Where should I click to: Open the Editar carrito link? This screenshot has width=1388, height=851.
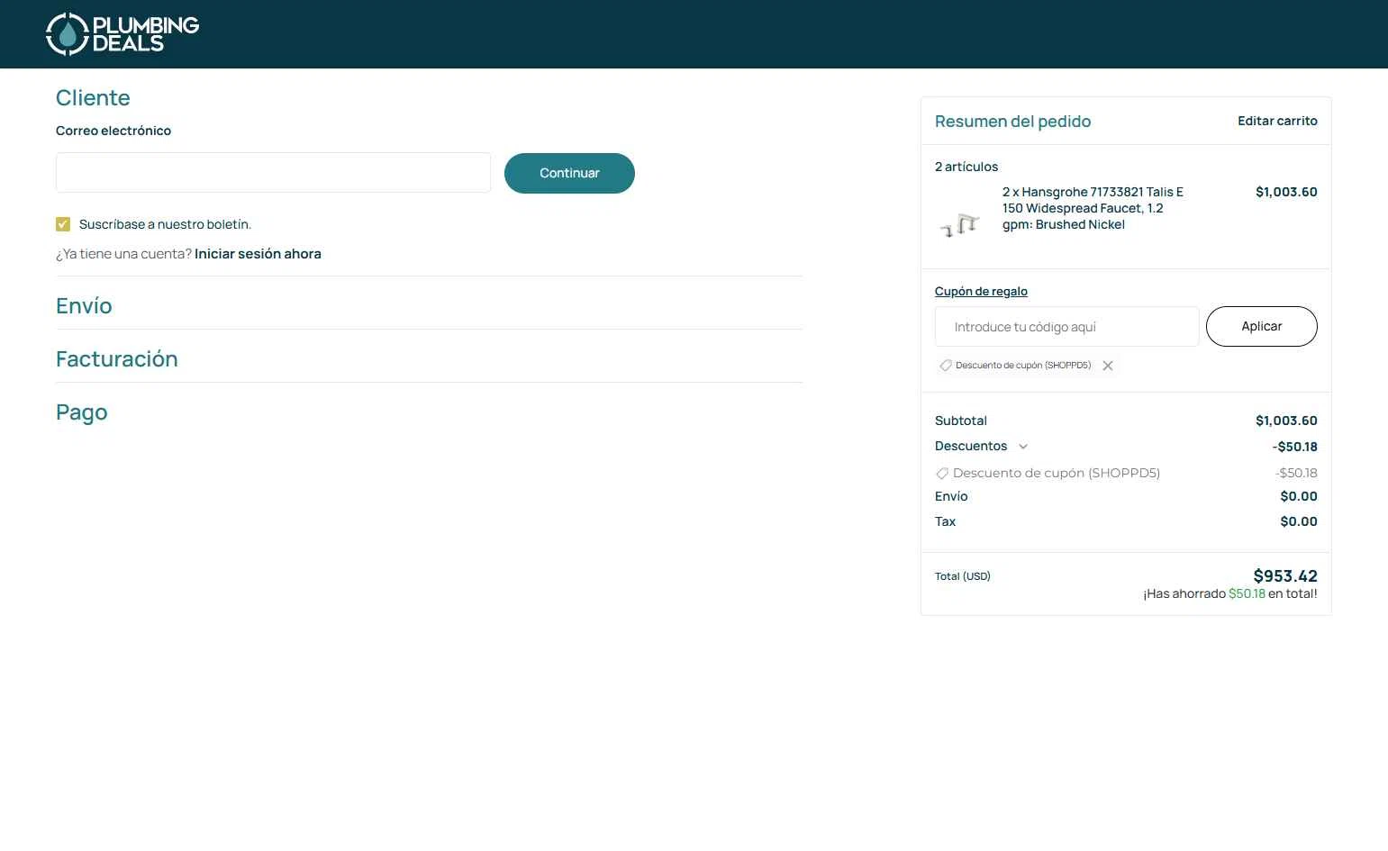tap(1277, 121)
